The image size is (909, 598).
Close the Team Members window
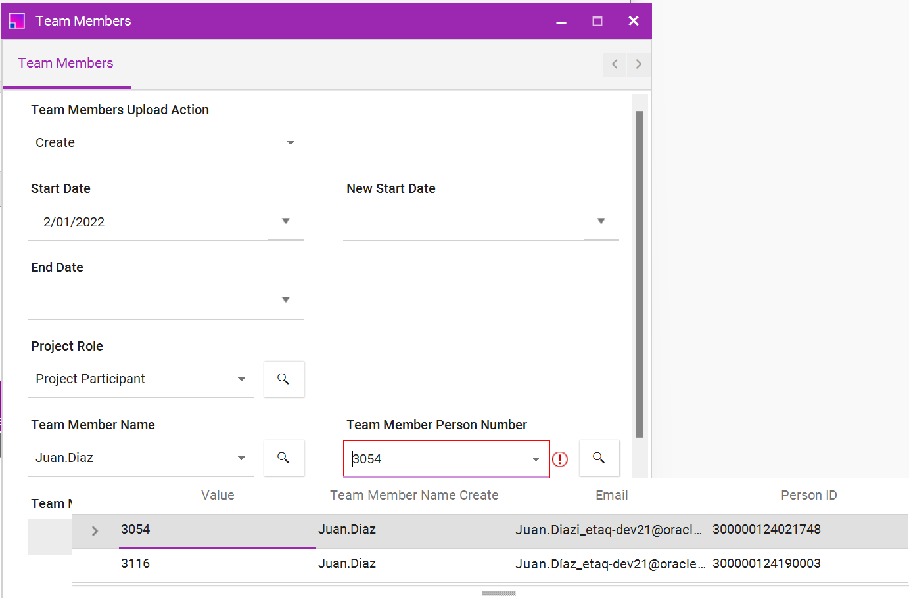click(x=634, y=21)
